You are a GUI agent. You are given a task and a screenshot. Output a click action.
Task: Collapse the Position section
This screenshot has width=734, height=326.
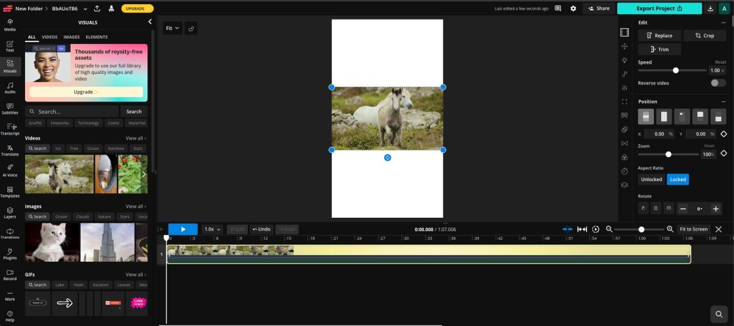[x=723, y=102]
